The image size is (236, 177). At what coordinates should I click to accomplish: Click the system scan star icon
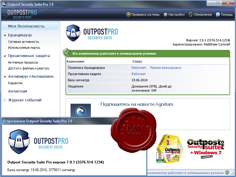click(128, 14)
